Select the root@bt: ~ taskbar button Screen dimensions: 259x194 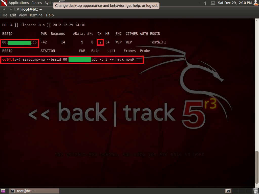click(x=34, y=191)
